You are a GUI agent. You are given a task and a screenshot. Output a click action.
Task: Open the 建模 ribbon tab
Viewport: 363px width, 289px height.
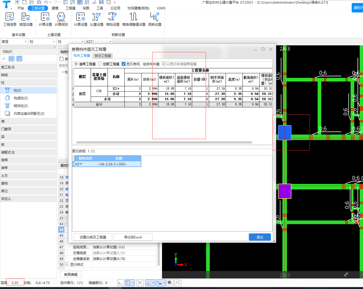pos(55,8)
